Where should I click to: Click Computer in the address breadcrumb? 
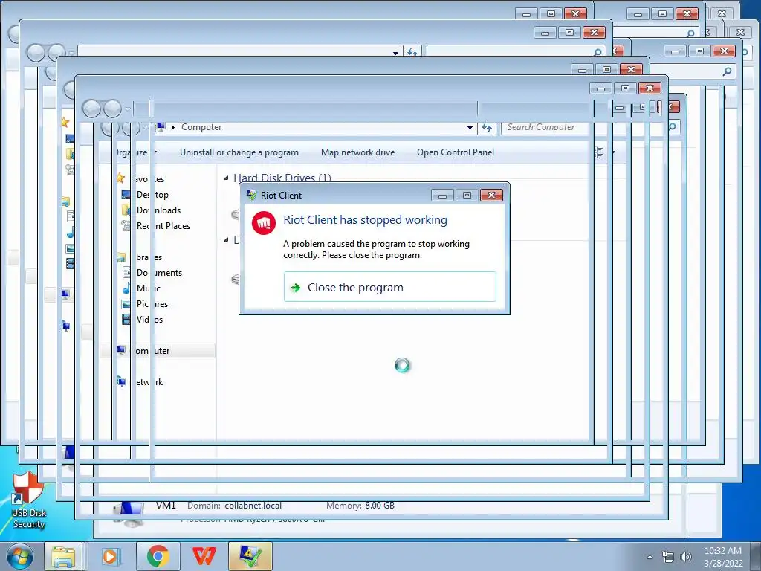click(201, 127)
